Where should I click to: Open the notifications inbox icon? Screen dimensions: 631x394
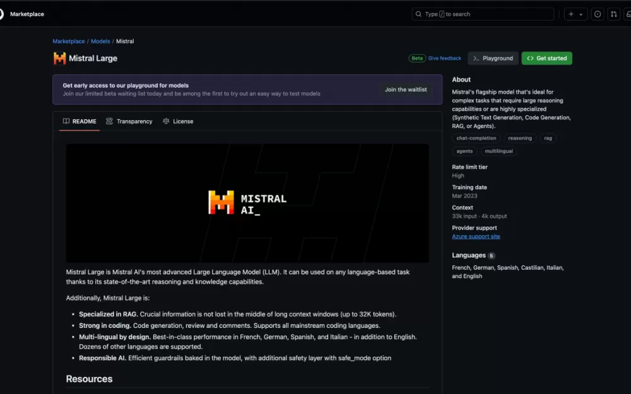pyautogui.click(x=628, y=14)
